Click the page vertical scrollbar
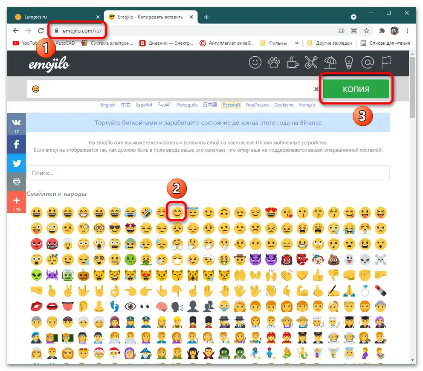 coord(412,87)
